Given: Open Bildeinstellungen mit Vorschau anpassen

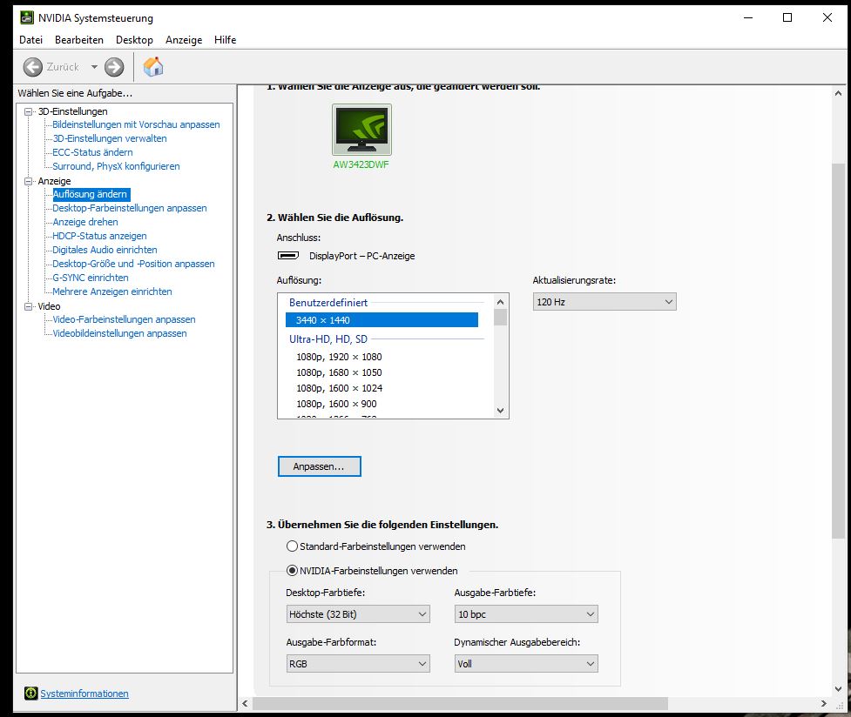Looking at the screenshot, I should (136, 124).
